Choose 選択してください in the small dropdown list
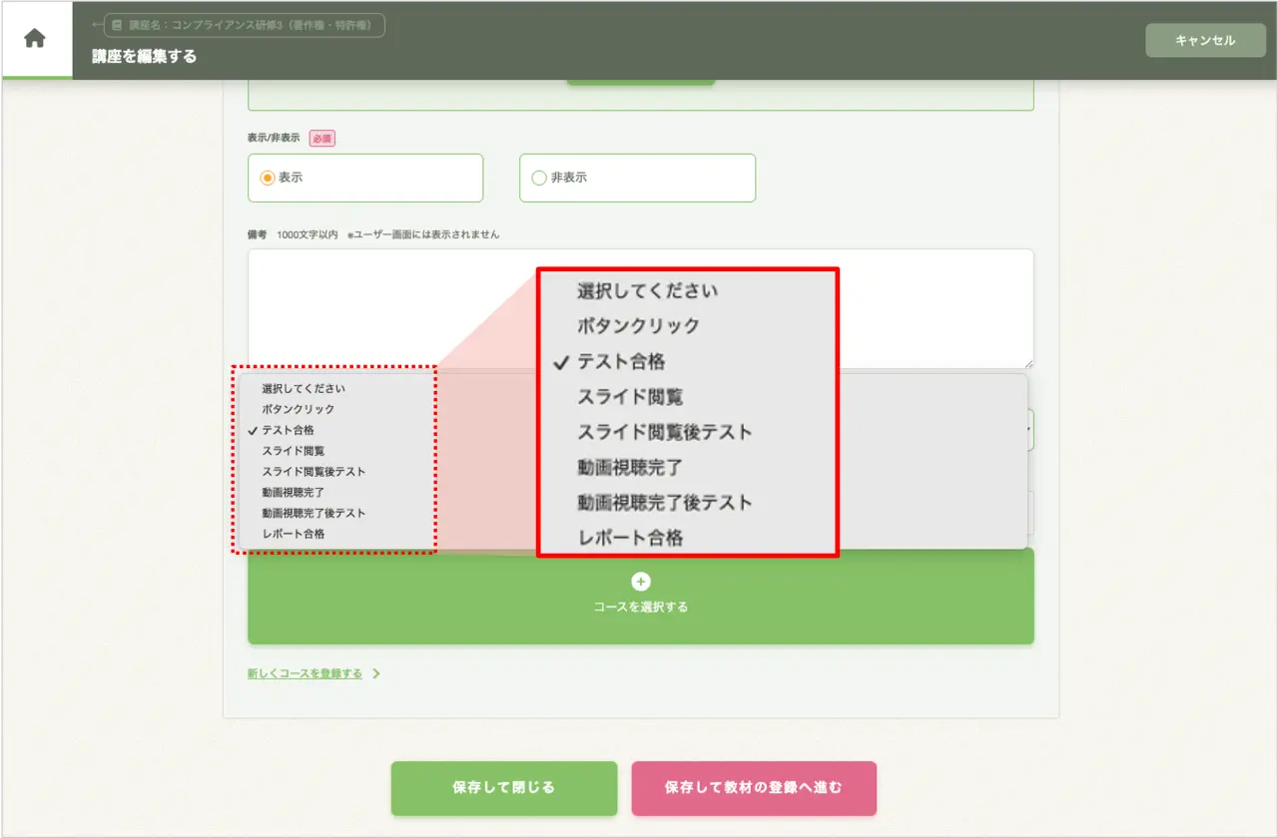This screenshot has width=1278, height=838. click(x=304, y=388)
